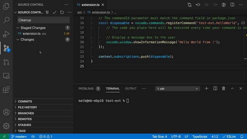This screenshot has height=139, width=247.
Task: Open the 1: zsh terminal dropdown
Action: [x=178, y=88]
